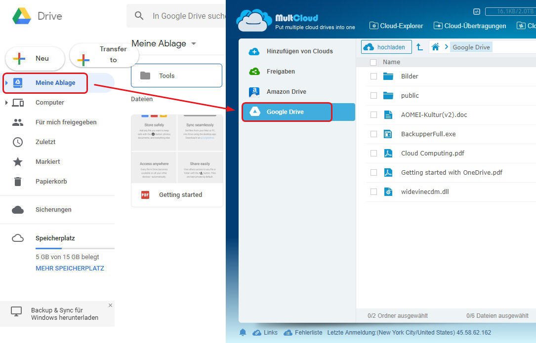Click the Backup & Sync monitor icon
This screenshot has width=536, height=343.
pos(16,311)
